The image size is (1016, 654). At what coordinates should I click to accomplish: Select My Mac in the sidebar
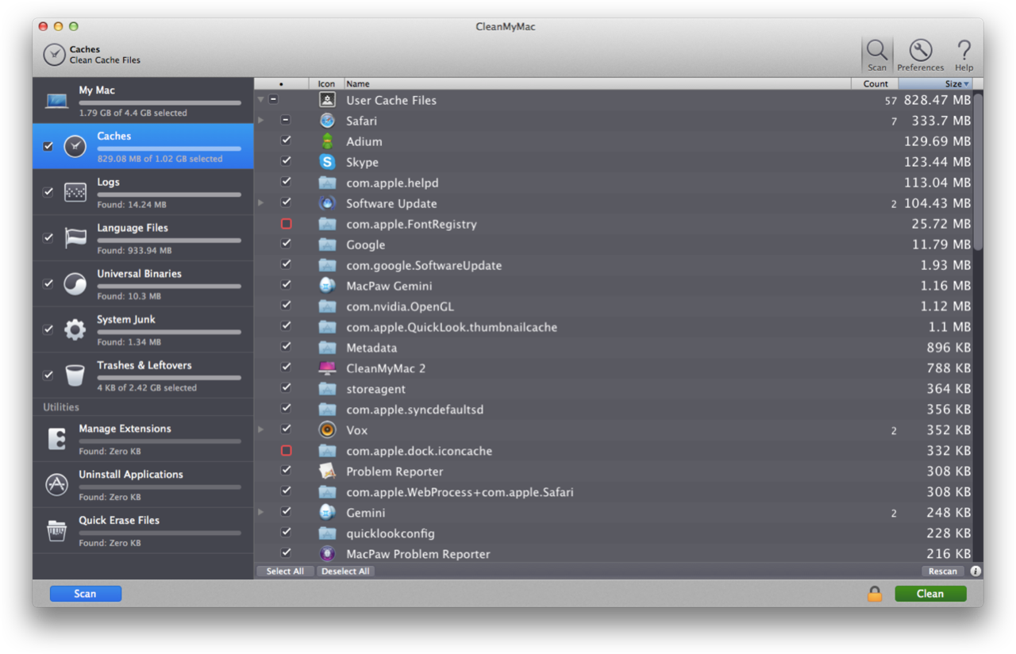143,101
